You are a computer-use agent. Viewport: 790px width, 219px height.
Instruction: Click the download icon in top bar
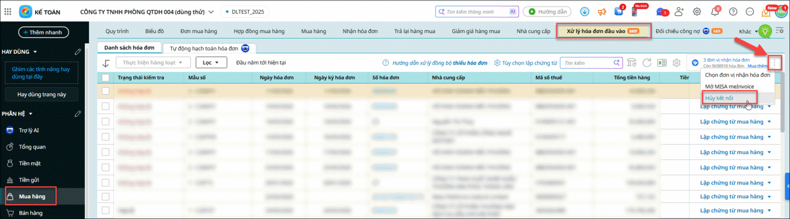585,12
